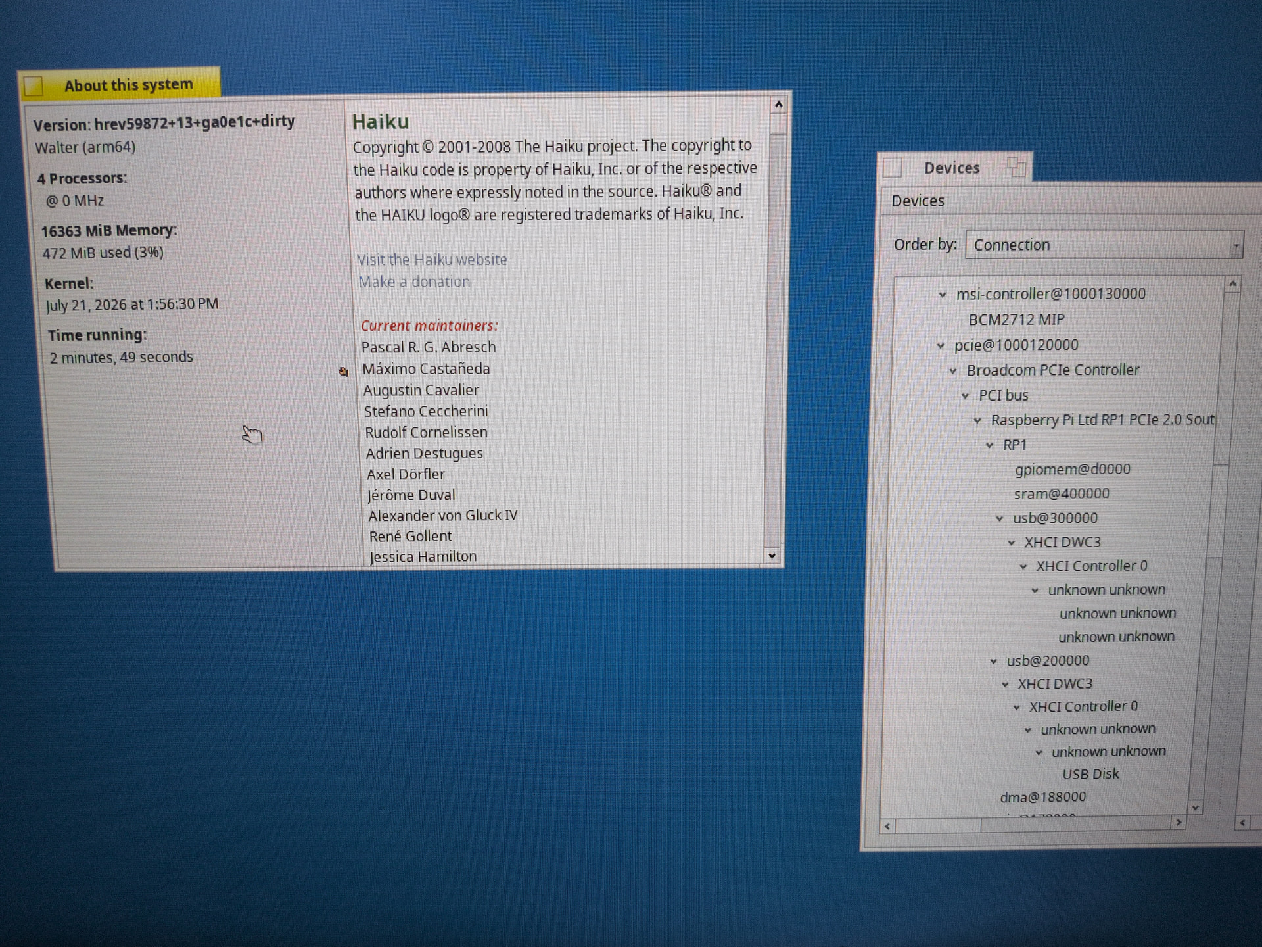Collapse the Broadcom PCIe Controller node
The height and width of the screenshot is (947, 1262).
tap(953, 371)
